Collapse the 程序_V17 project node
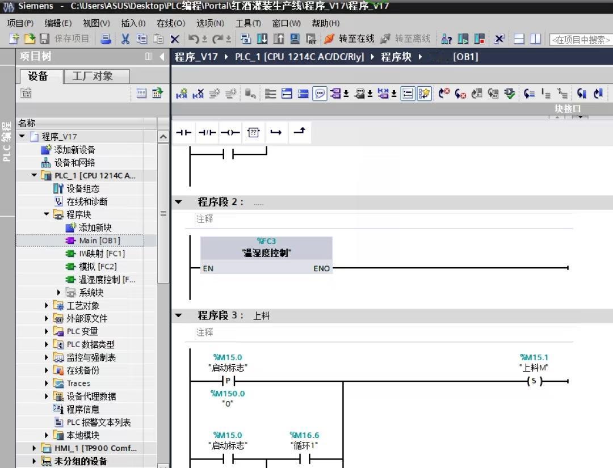Viewport: 613px width, 468px height. (x=22, y=136)
